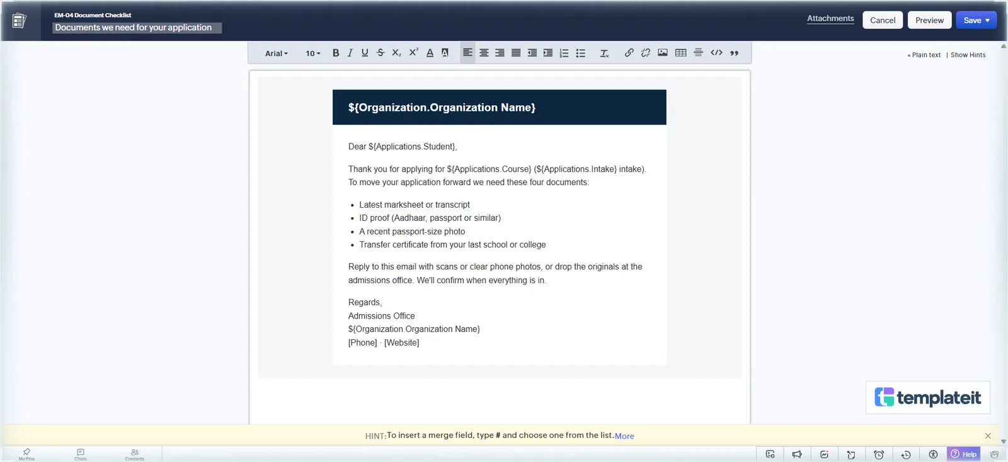The width and height of the screenshot is (1008, 462).
Task: Click the Cancel button
Action: coord(883,20)
